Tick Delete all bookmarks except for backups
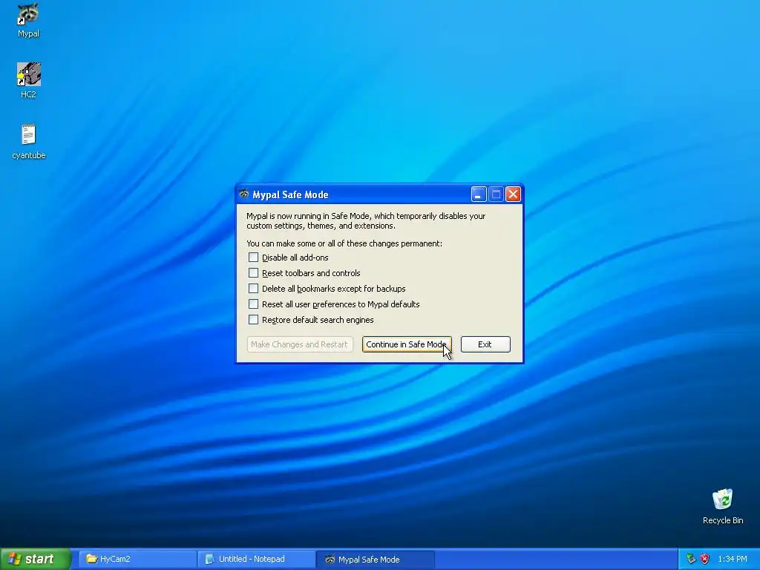The image size is (760, 570). pyautogui.click(x=253, y=289)
